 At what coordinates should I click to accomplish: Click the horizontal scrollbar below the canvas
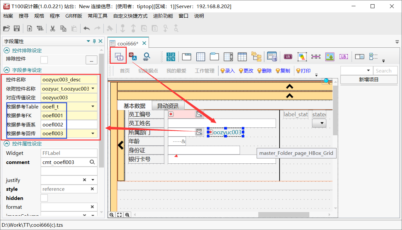tap(283, 215)
